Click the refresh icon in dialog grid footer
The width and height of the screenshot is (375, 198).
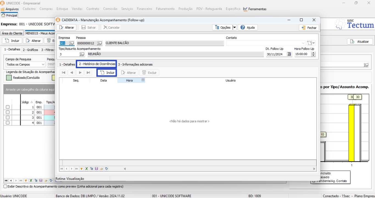point(106,169)
